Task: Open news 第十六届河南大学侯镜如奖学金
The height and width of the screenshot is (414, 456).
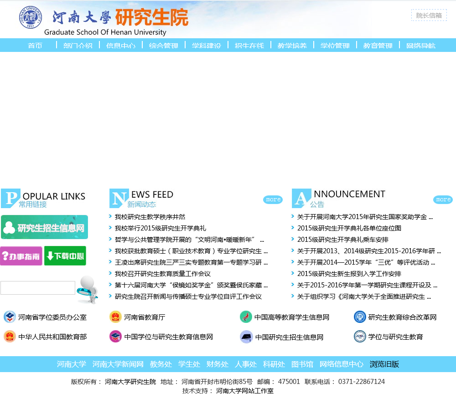Action: click(x=191, y=285)
